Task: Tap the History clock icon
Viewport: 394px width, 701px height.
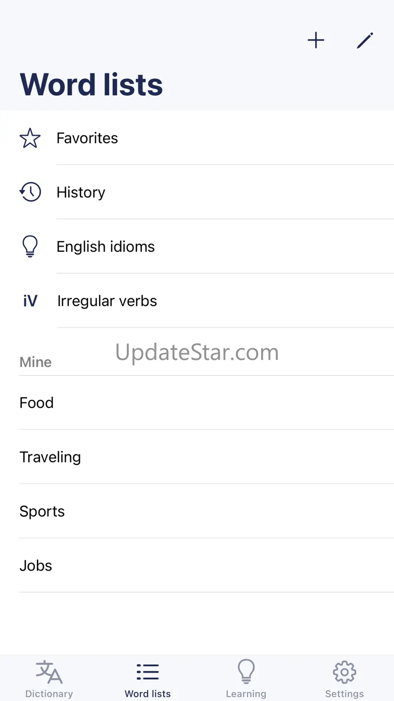Action: 30,192
